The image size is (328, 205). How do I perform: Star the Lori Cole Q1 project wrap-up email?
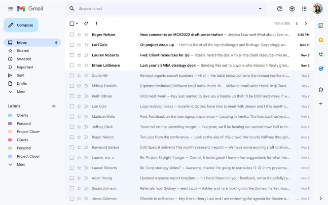(79, 45)
